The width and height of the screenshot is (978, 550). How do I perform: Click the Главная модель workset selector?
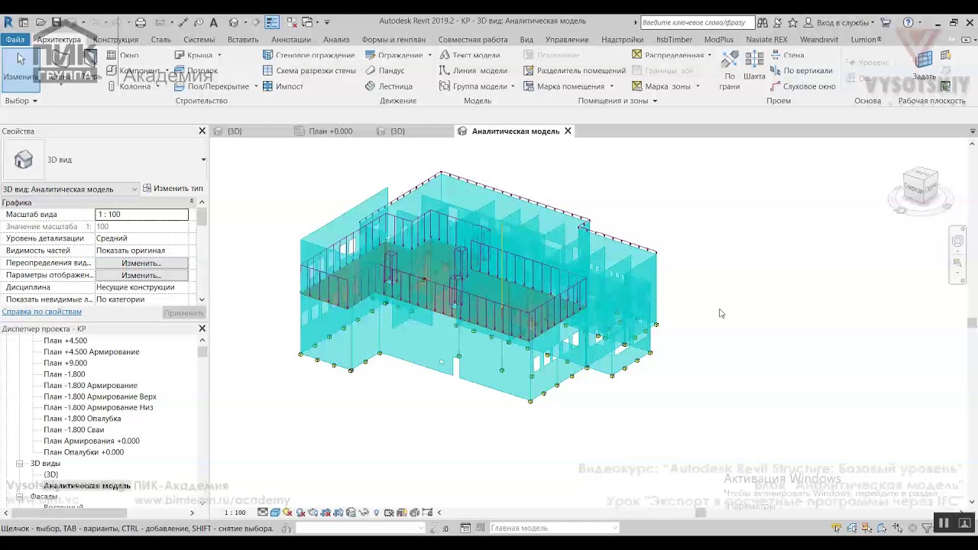pos(553,528)
